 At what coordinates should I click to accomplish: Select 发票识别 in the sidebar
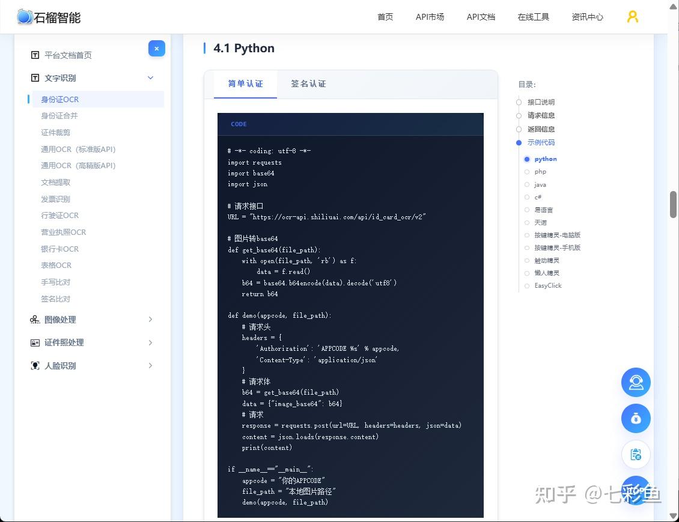click(55, 199)
